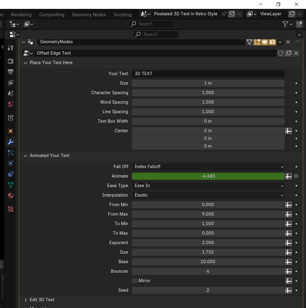Unlink the Offset Edge Text node group
306x308 pixels.
click(296, 53)
